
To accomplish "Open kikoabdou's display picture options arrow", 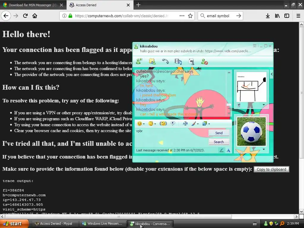I will 264,105.
